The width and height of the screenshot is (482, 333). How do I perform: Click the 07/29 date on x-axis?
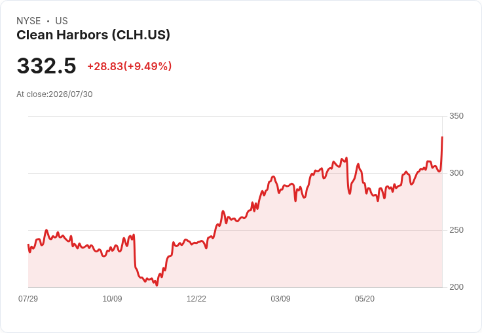[28, 298]
